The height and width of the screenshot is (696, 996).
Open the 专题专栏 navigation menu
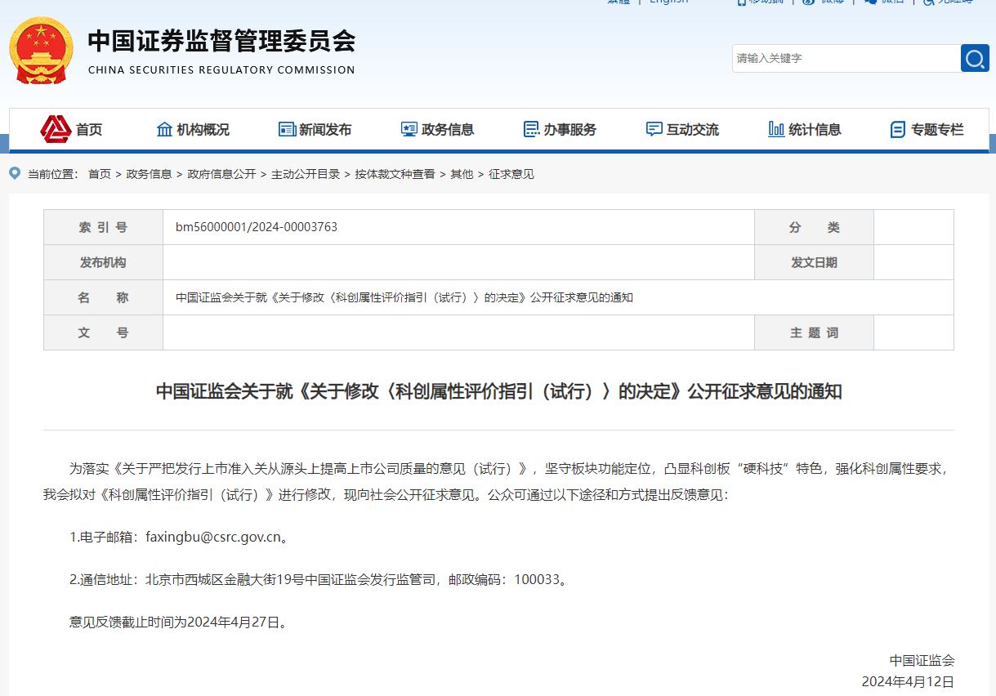(x=927, y=129)
